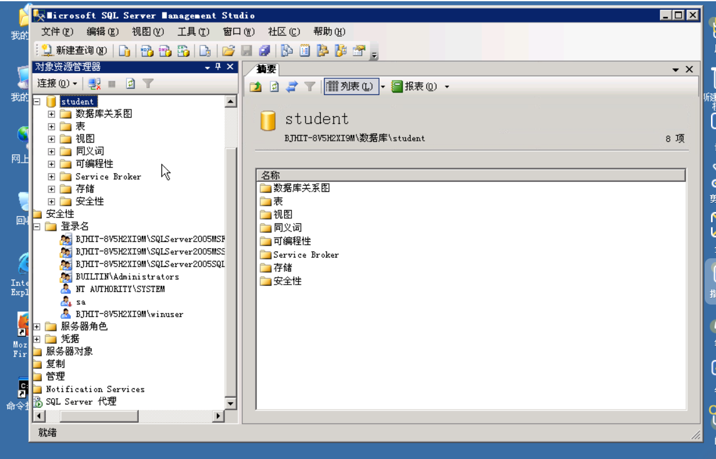Expand the 数据库关系图 tree node

click(52, 114)
